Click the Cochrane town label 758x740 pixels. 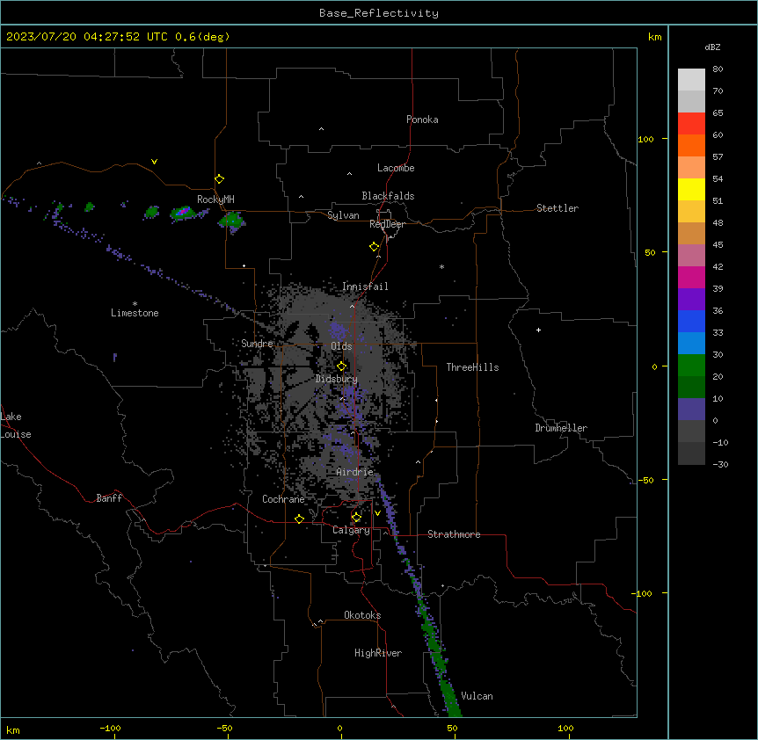[x=283, y=499]
